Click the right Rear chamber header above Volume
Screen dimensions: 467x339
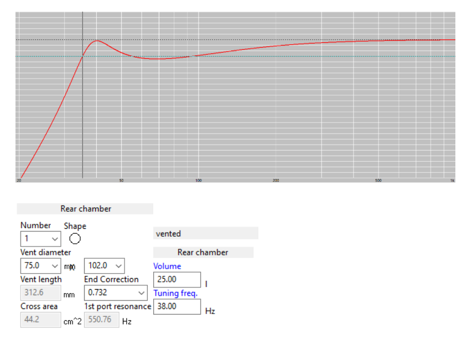click(203, 253)
